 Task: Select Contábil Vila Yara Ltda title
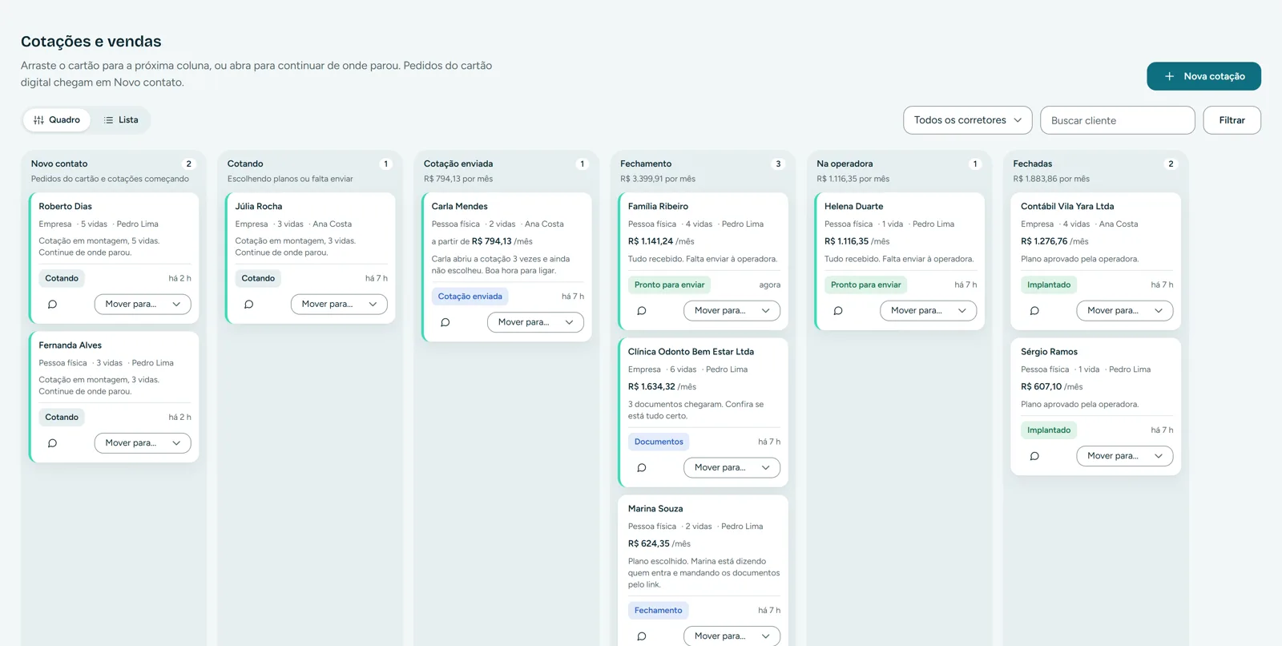point(1067,207)
